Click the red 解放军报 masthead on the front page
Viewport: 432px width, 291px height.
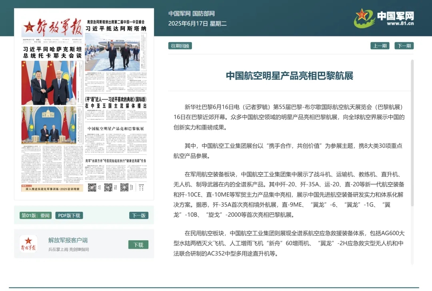point(52,28)
